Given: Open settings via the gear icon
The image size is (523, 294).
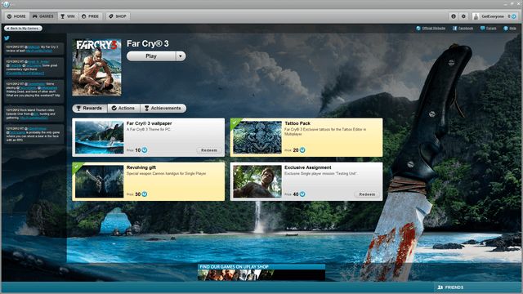Looking at the screenshot, I should click(x=463, y=16).
